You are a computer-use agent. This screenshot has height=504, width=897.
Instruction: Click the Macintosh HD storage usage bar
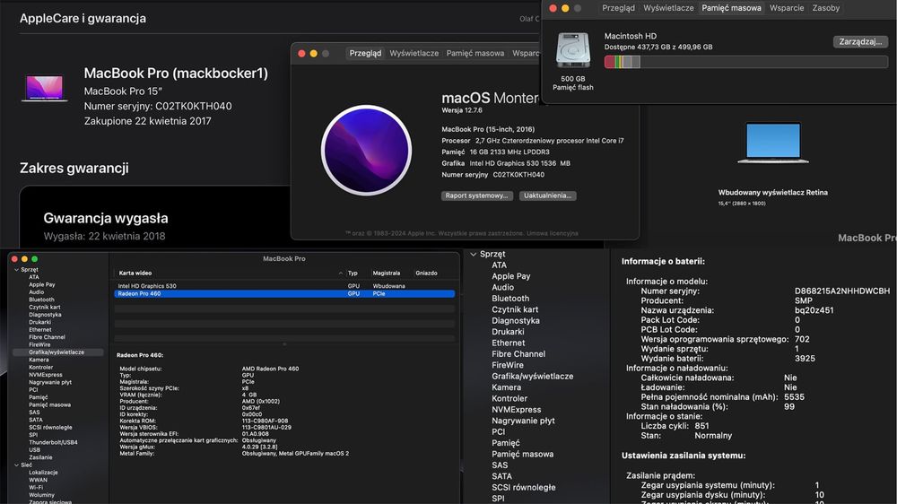[745, 62]
